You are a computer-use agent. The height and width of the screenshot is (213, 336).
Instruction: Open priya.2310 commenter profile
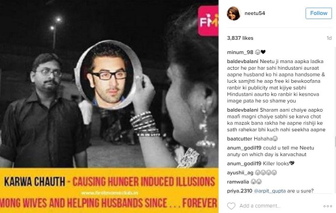239,191
